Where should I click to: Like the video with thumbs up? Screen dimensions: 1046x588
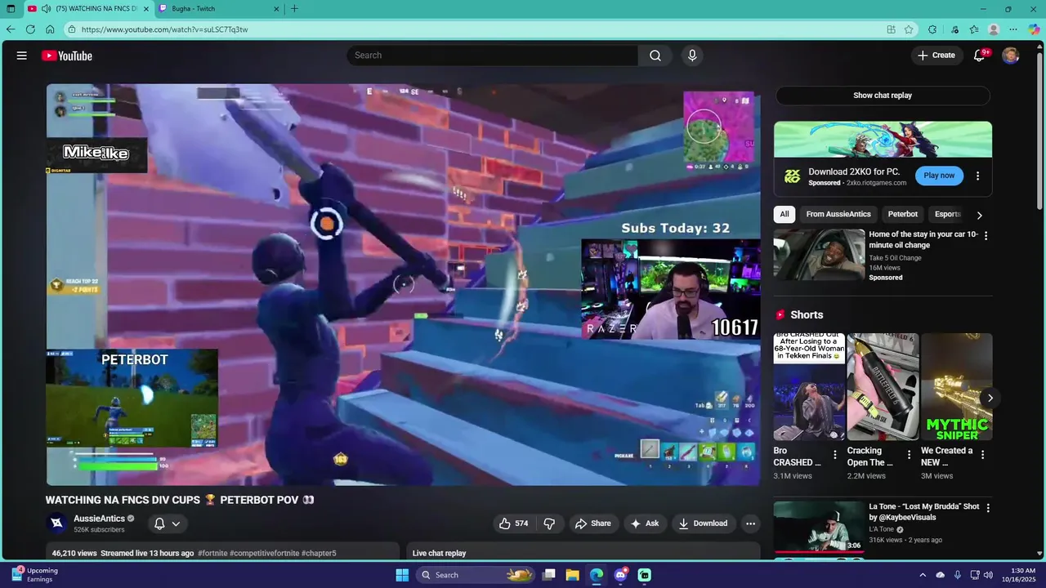click(514, 523)
